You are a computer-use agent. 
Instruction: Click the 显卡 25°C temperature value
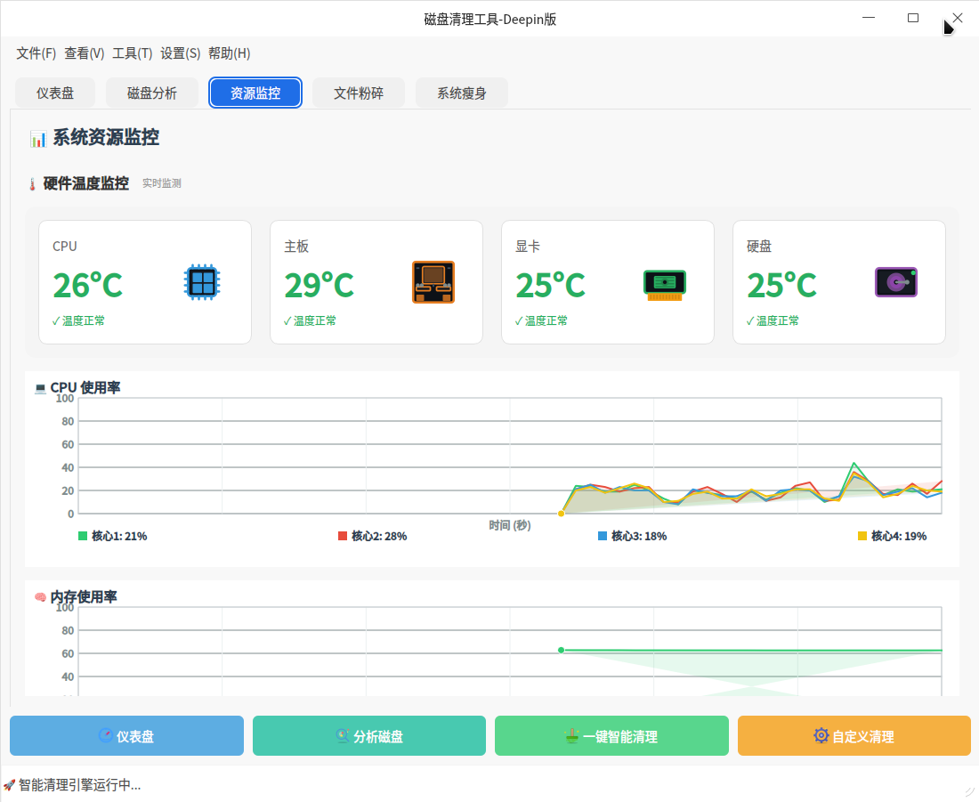(550, 286)
